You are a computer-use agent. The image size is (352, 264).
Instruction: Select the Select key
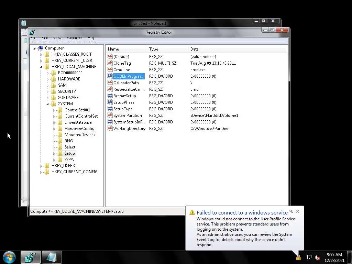(x=70, y=147)
